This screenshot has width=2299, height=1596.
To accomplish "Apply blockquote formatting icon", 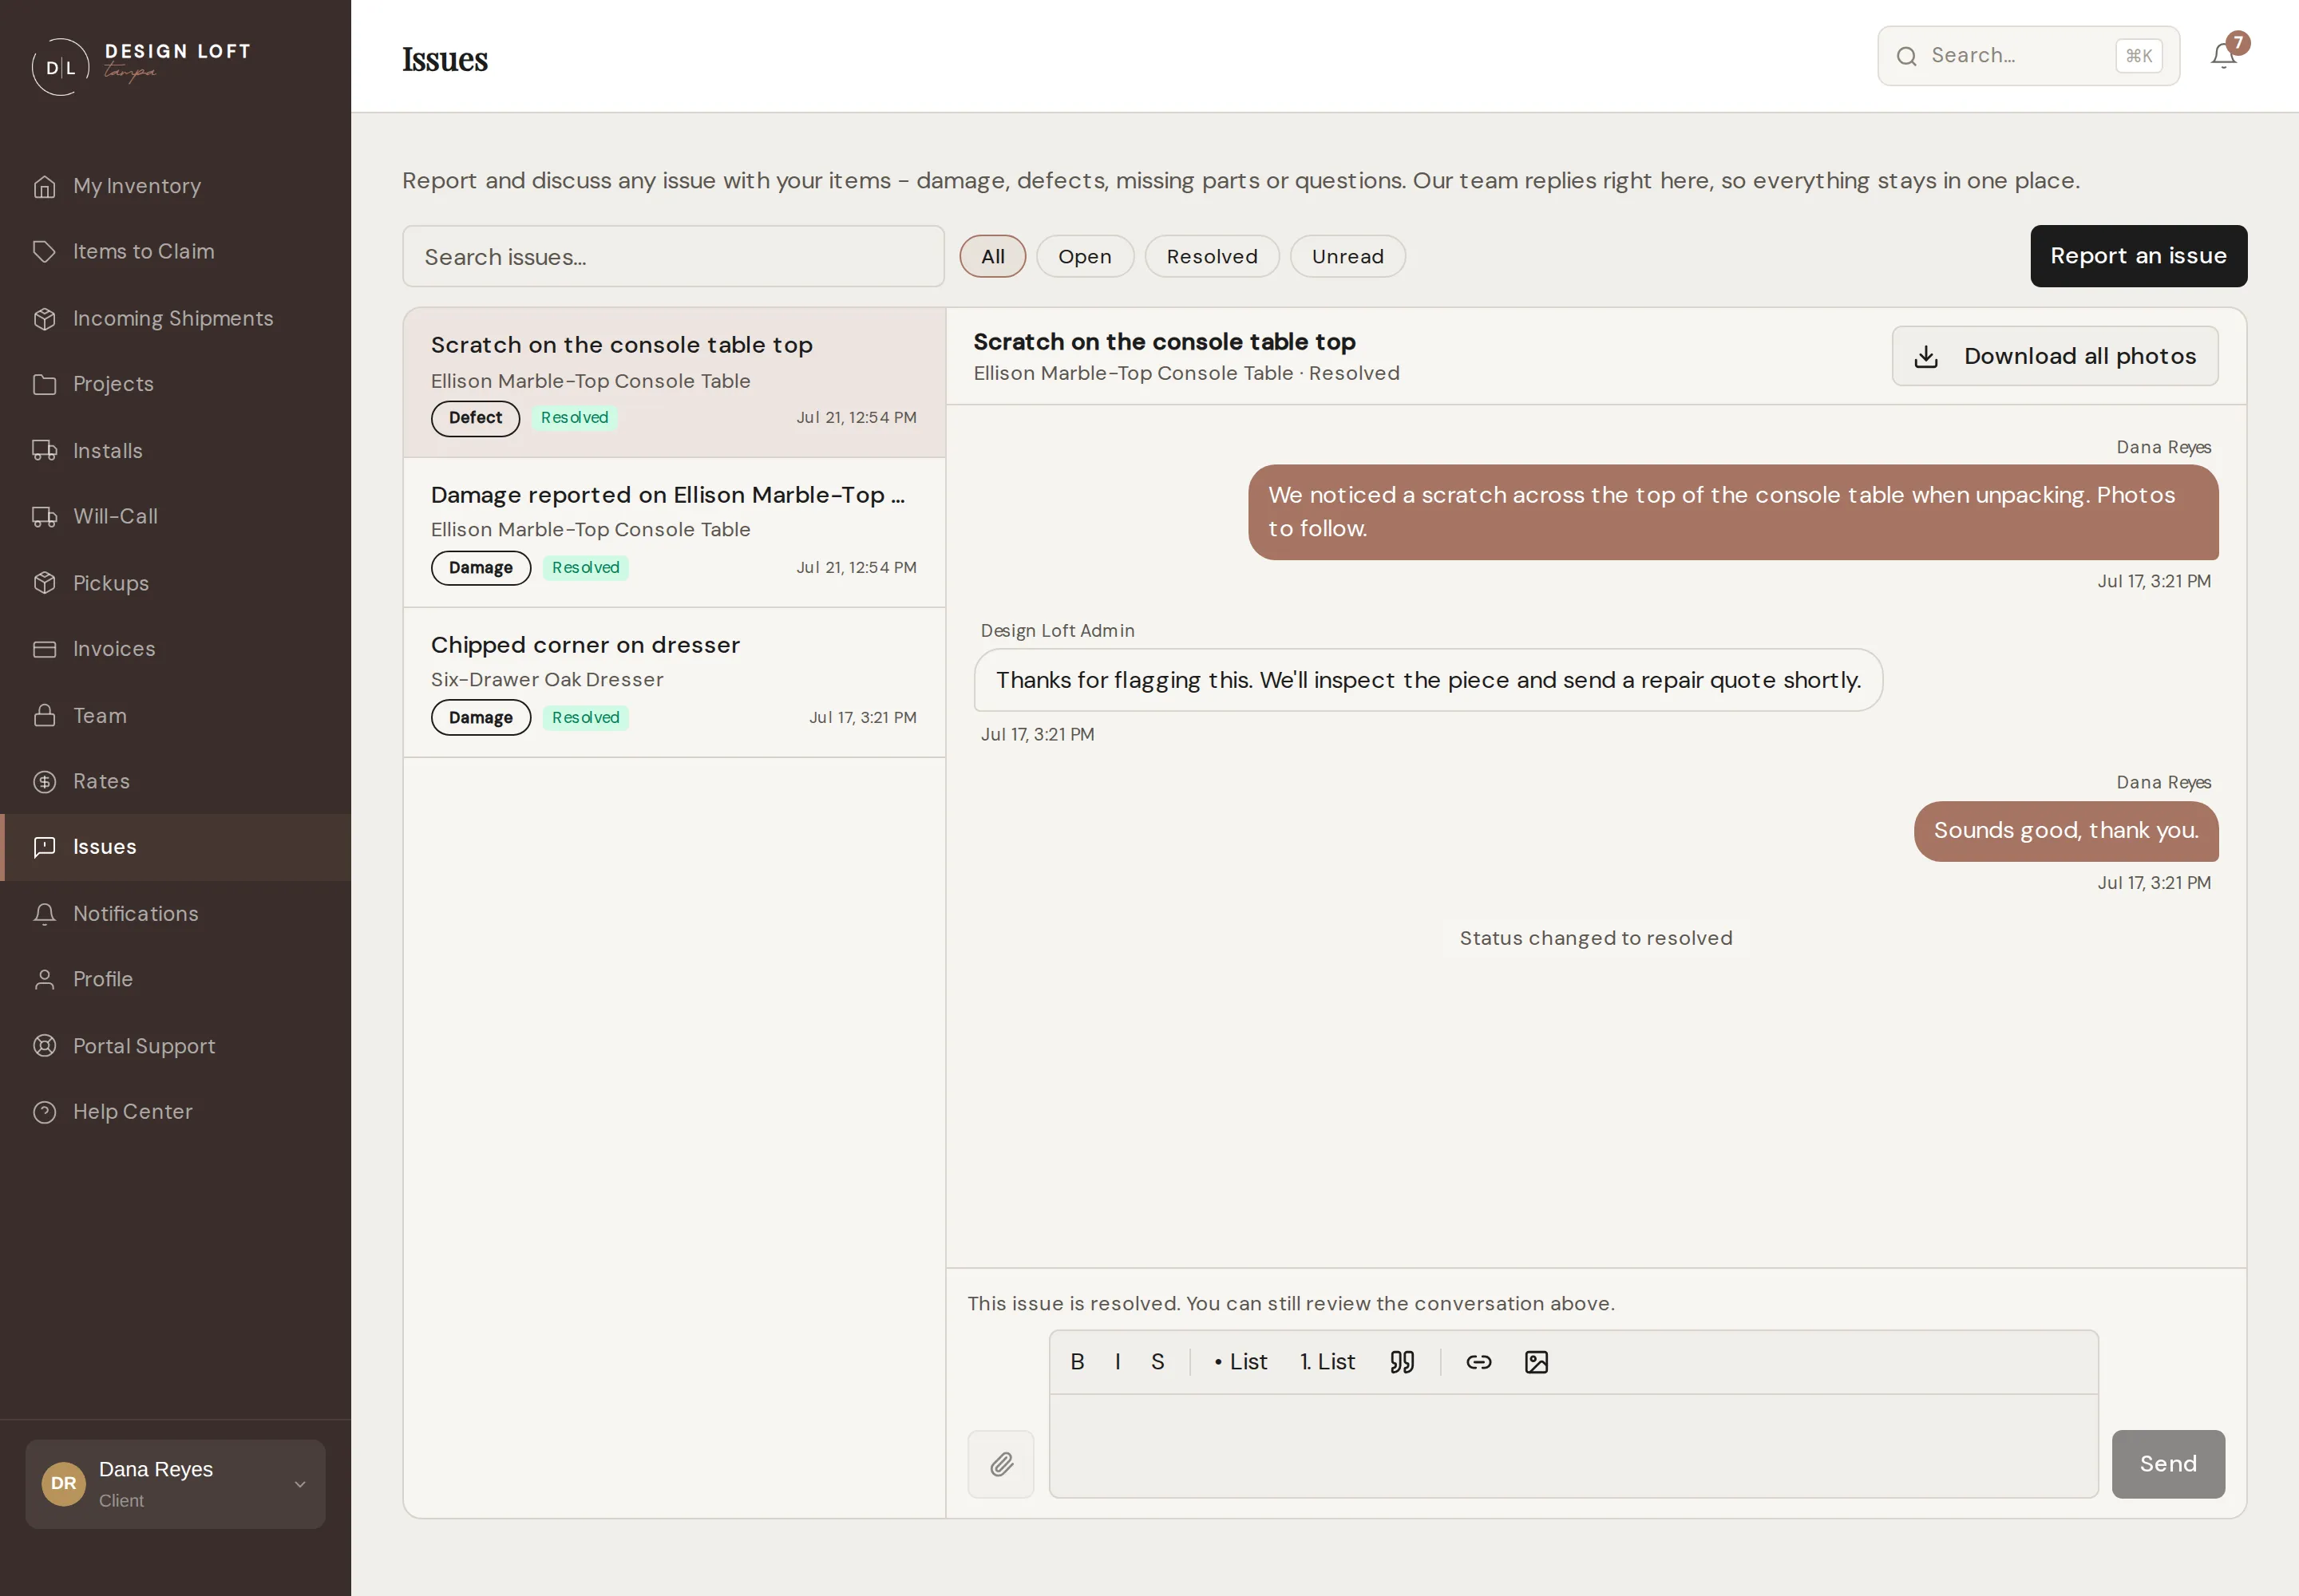I will click(x=1402, y=1362).
